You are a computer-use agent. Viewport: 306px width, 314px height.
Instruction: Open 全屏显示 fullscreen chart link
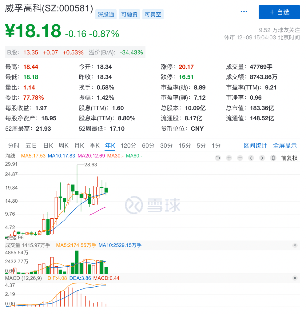tap(285, 145)
